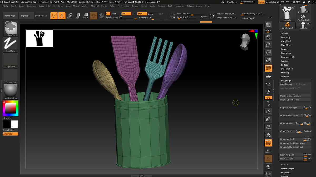The width and height of the screenshot is (316, 177).
Task: Toggle XYZ rotation mode
Action: click(268, 98)
